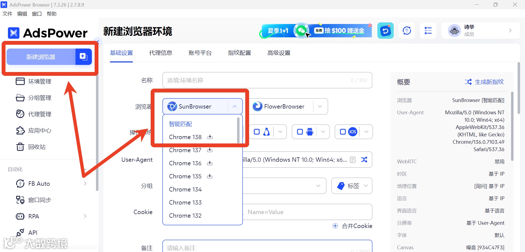Click the 分辨率 value 基于 User-Agent
This screenshot has width=525, height=252.
[485, 223]
